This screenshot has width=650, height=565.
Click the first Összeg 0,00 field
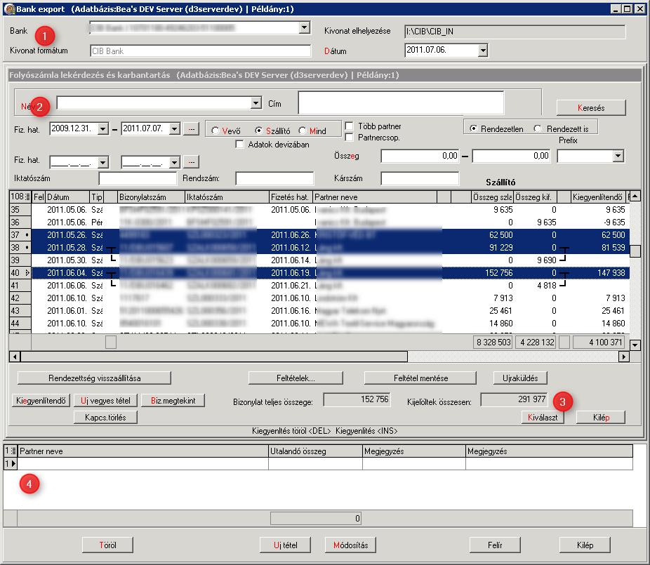(420, 157)
